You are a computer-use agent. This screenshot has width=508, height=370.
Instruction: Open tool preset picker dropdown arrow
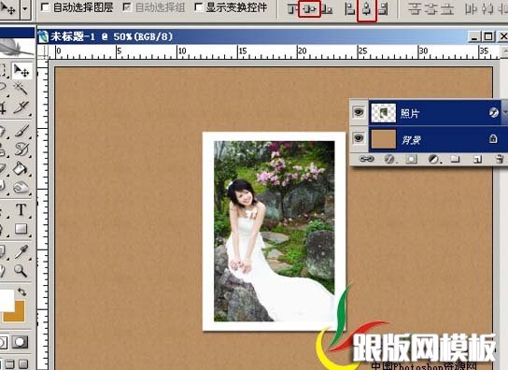(x=25, y=8)
